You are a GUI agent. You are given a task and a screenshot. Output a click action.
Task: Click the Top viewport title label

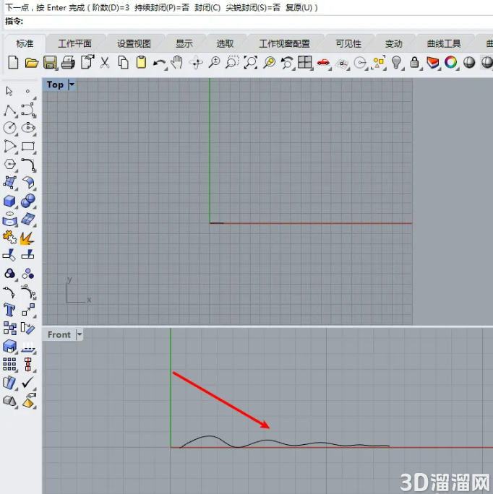coord(55,84)
